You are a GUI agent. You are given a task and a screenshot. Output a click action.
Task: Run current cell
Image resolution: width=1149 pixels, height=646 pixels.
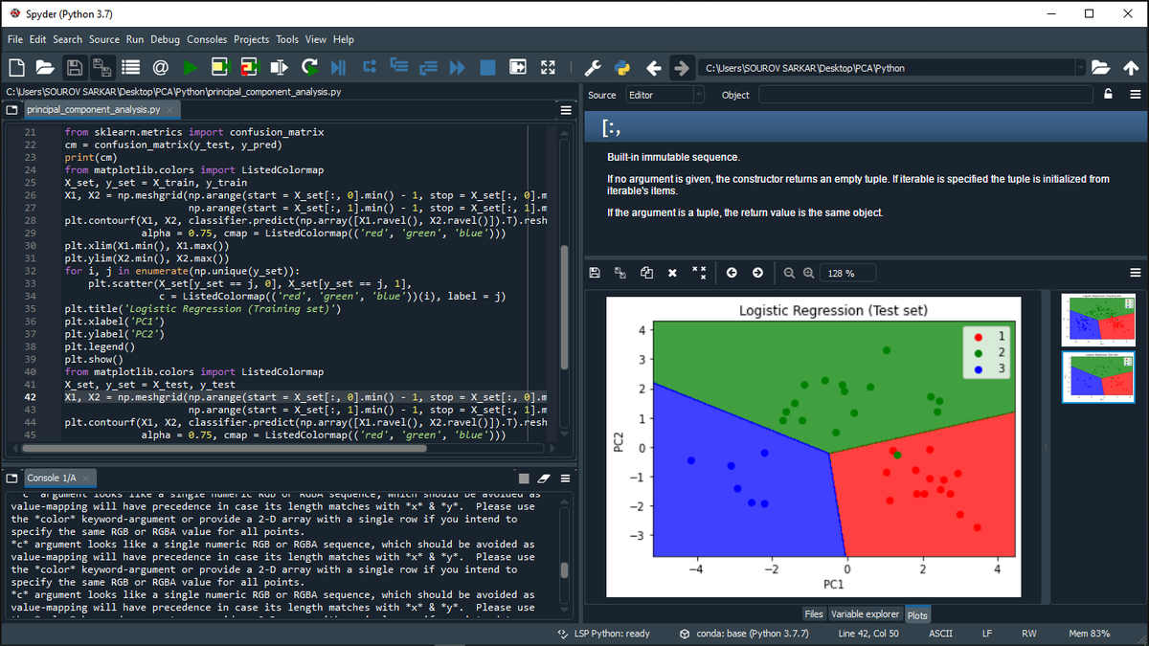click(x=219, y=68)
